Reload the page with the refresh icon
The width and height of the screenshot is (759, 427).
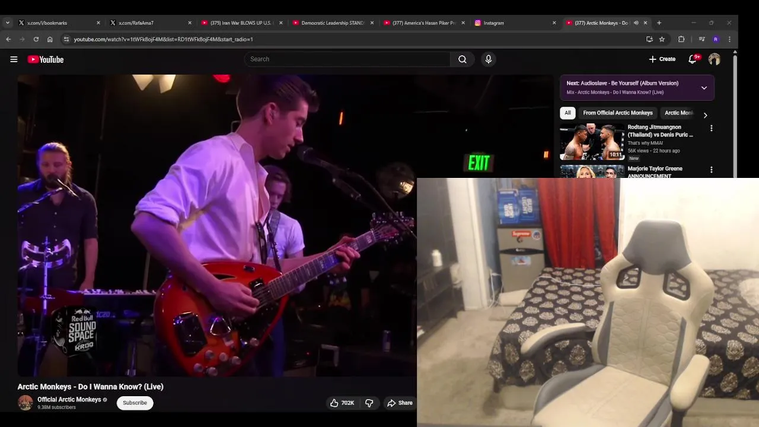coord(36,39)
